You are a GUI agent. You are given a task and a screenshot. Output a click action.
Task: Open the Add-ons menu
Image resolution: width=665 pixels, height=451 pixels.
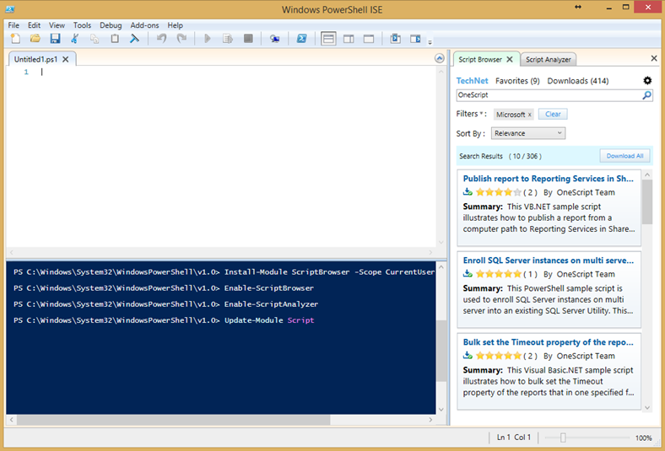pos(144,25)
